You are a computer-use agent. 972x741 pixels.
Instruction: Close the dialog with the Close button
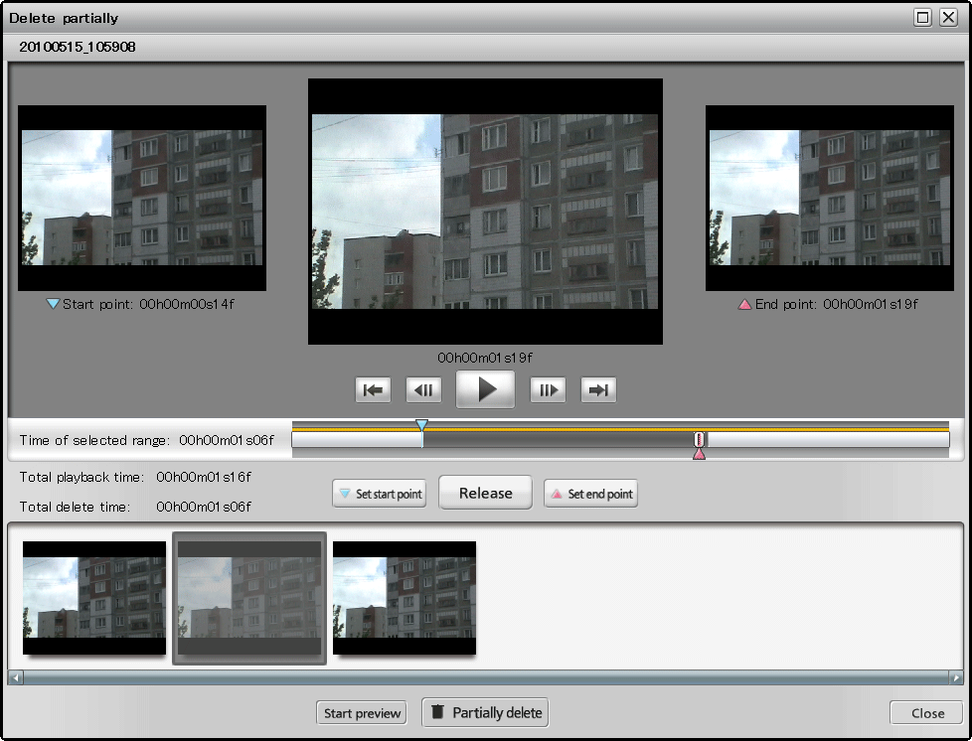(926, 713)
